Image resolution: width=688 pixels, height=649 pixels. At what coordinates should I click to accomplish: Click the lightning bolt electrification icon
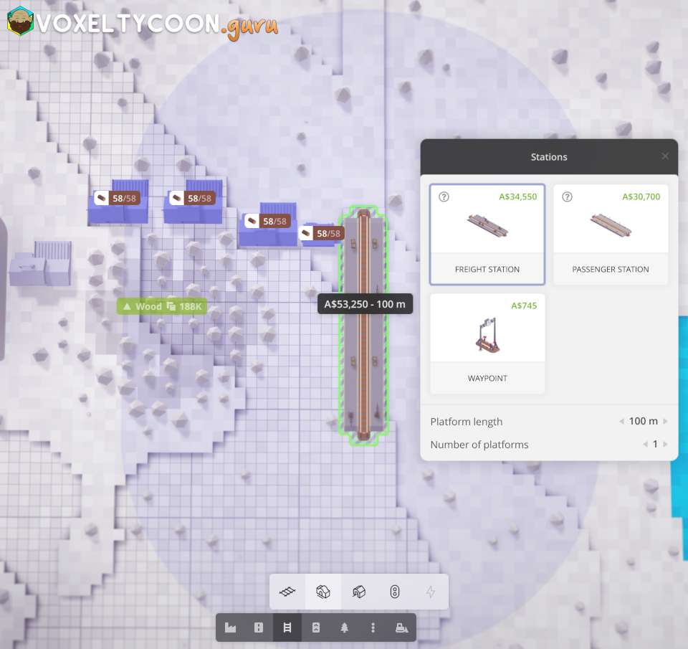point(431,592)
